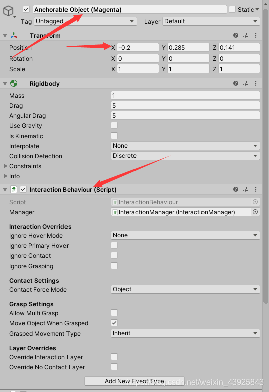269x392 pixels.
Task: Click the Rotation Y field
Action: (x=188, y=59)
